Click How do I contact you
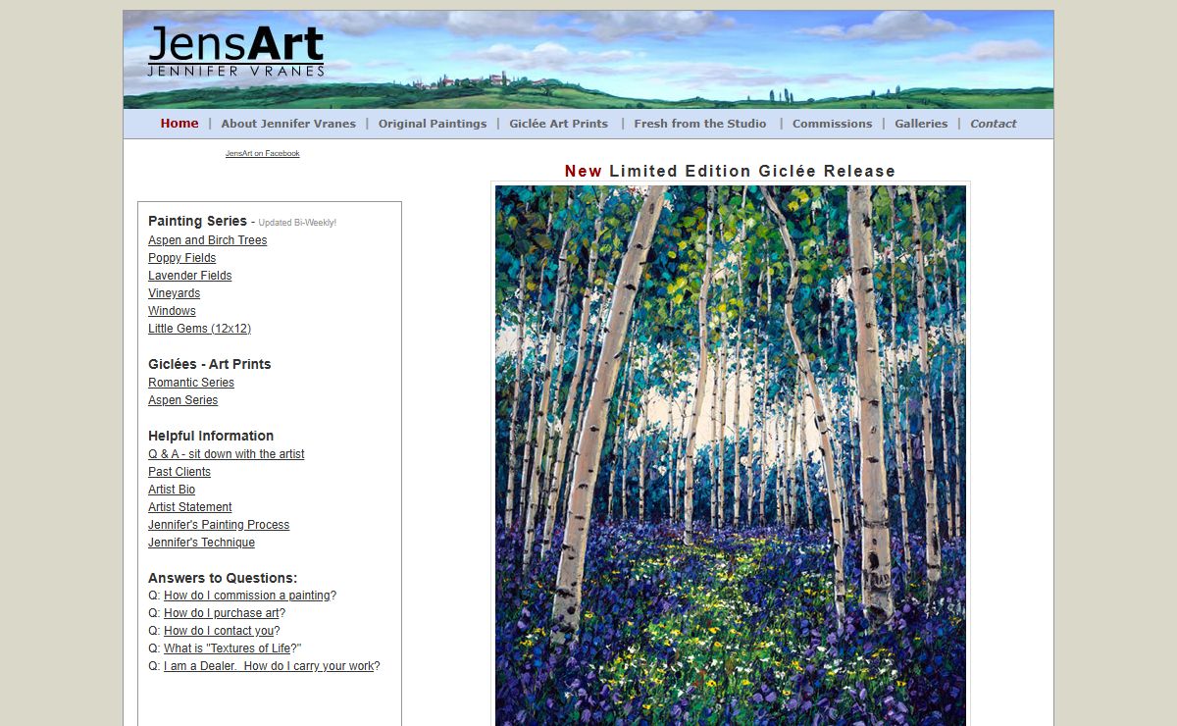This screenshot has width=1177, height=726. click(219, 631)
